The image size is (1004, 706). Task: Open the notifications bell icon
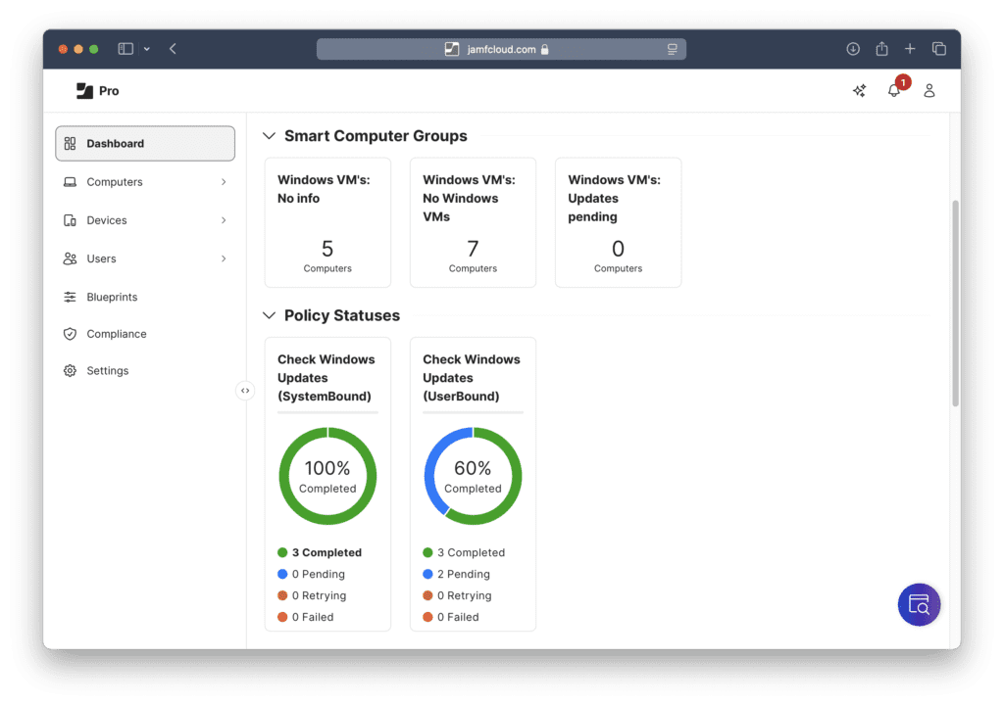tap(893, 91)
